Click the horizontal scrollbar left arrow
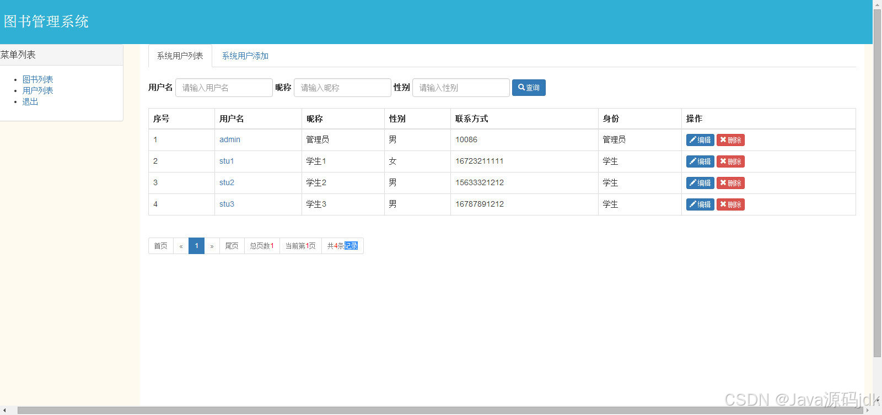 [x=4, y=411]
